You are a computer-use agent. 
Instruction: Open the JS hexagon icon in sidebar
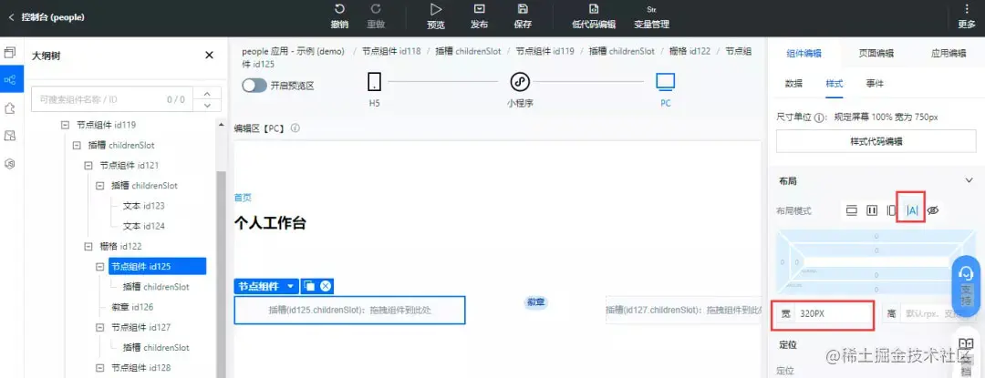(9, 164)
